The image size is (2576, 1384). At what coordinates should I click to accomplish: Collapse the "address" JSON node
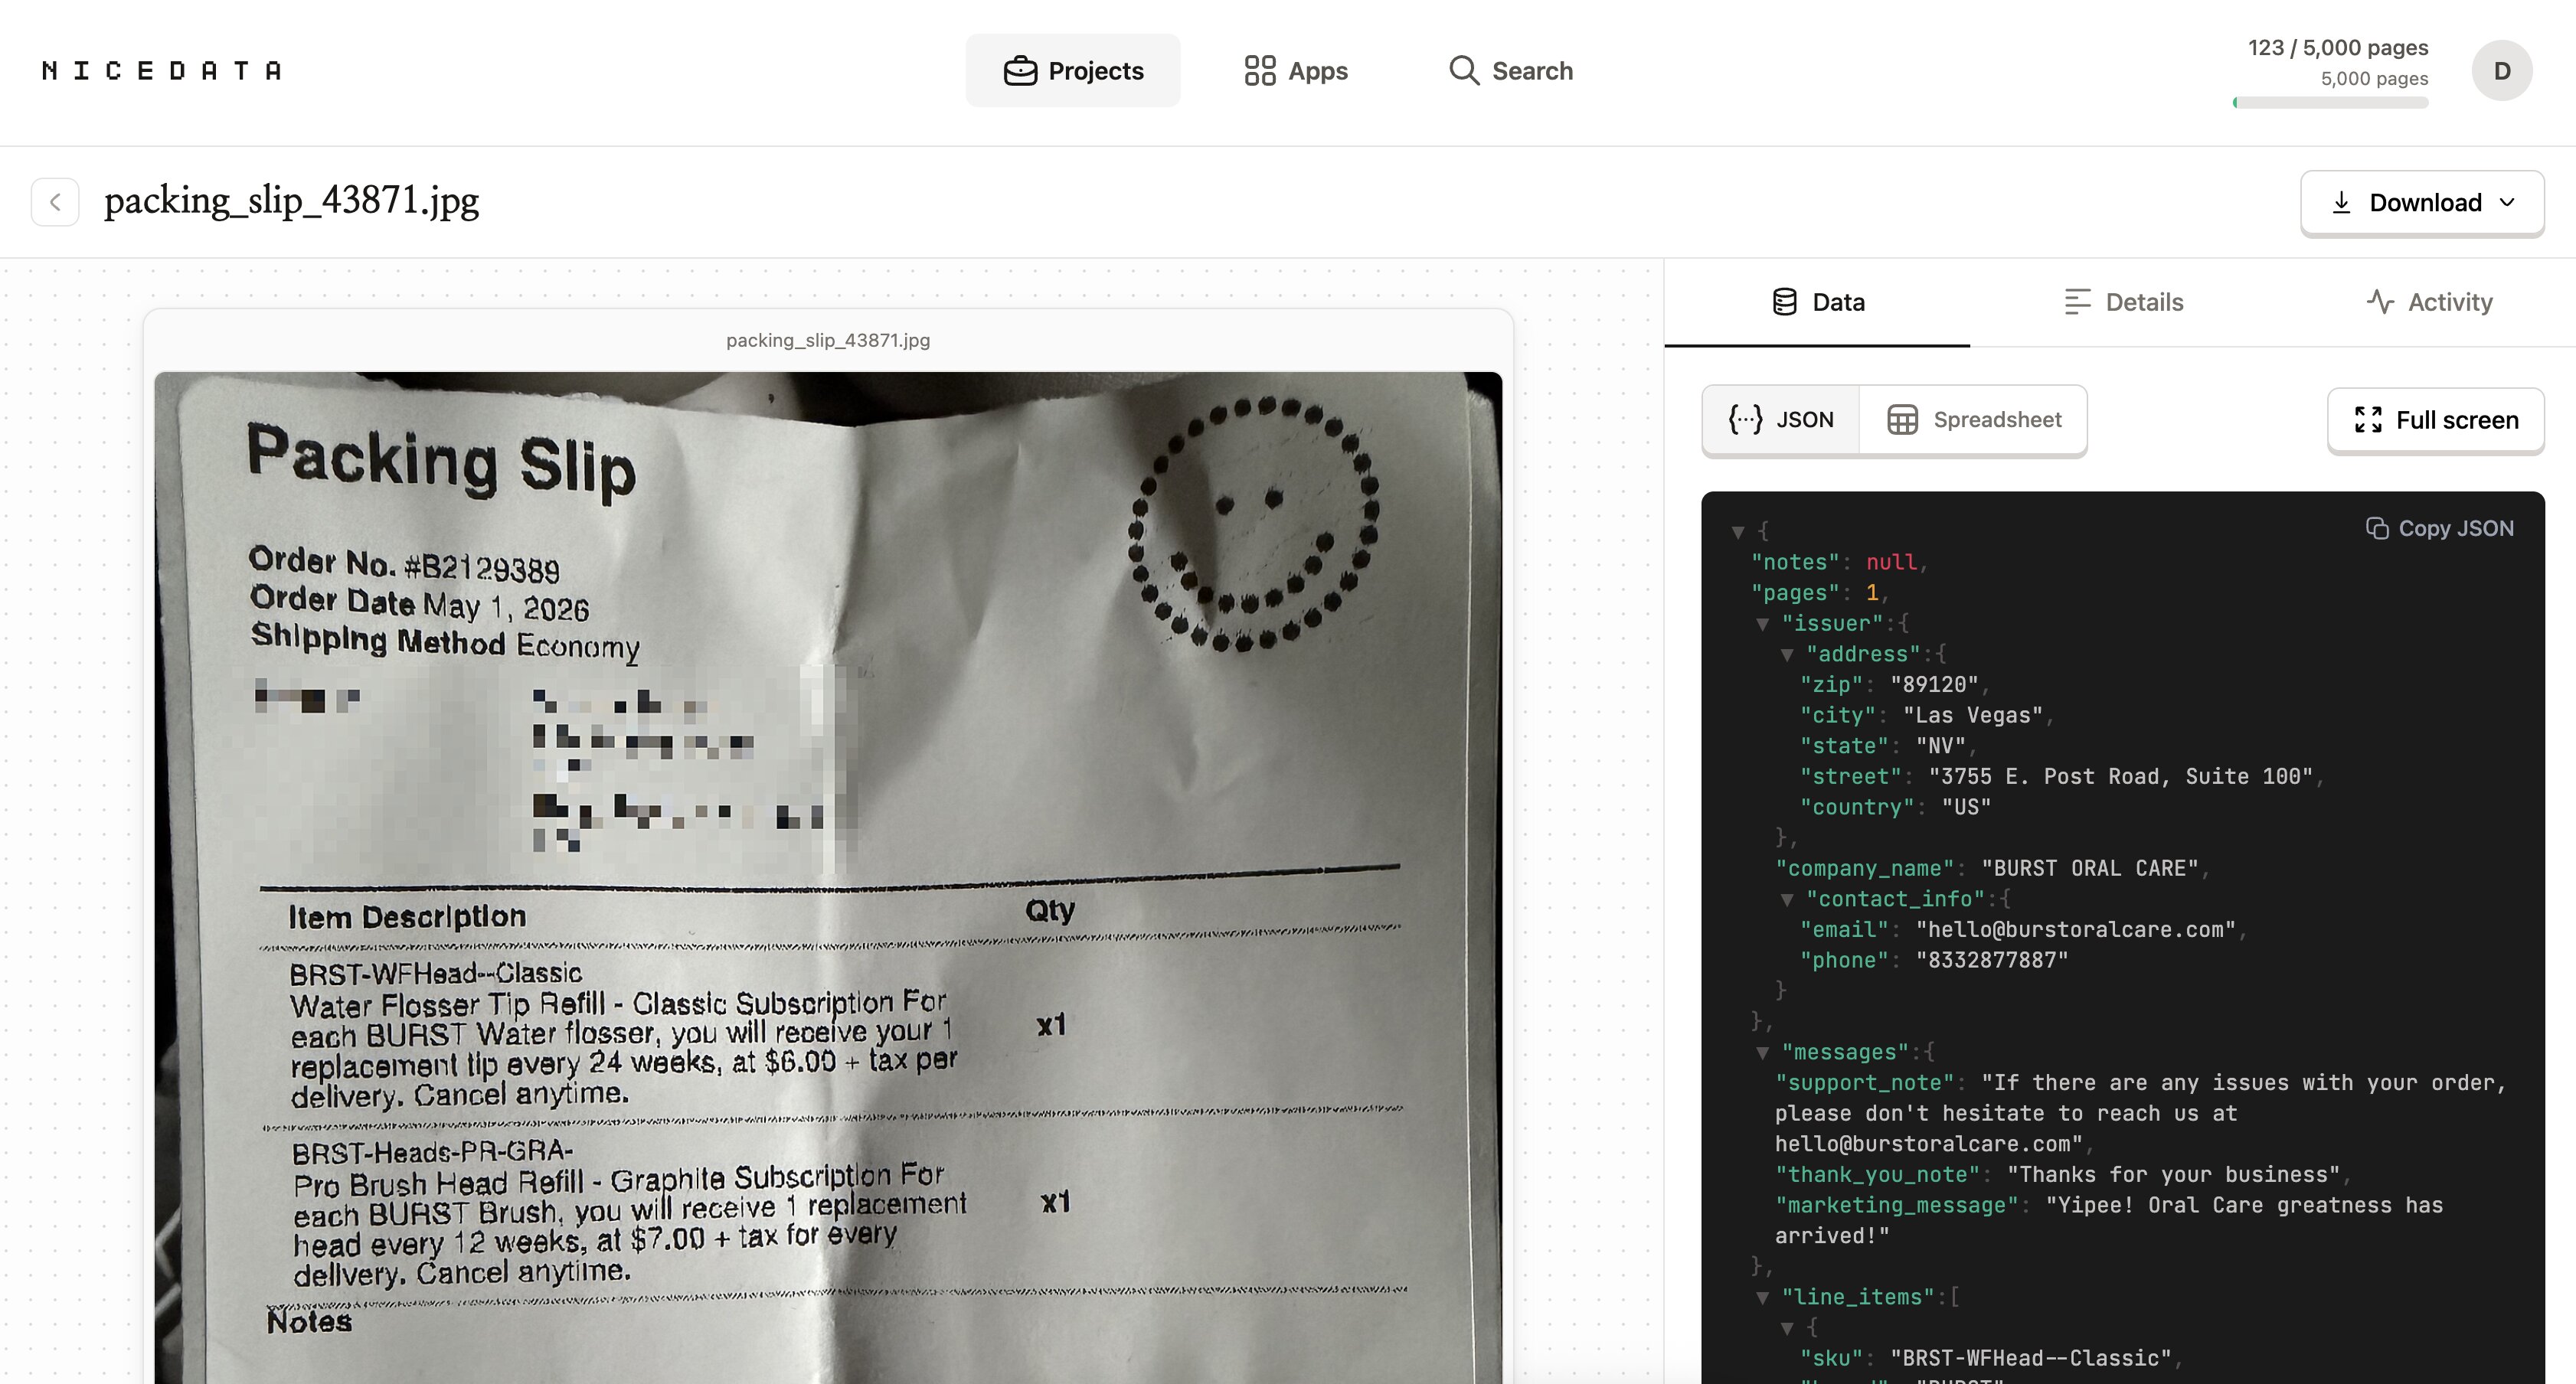pyautogui.click(x=1787, y=655)
